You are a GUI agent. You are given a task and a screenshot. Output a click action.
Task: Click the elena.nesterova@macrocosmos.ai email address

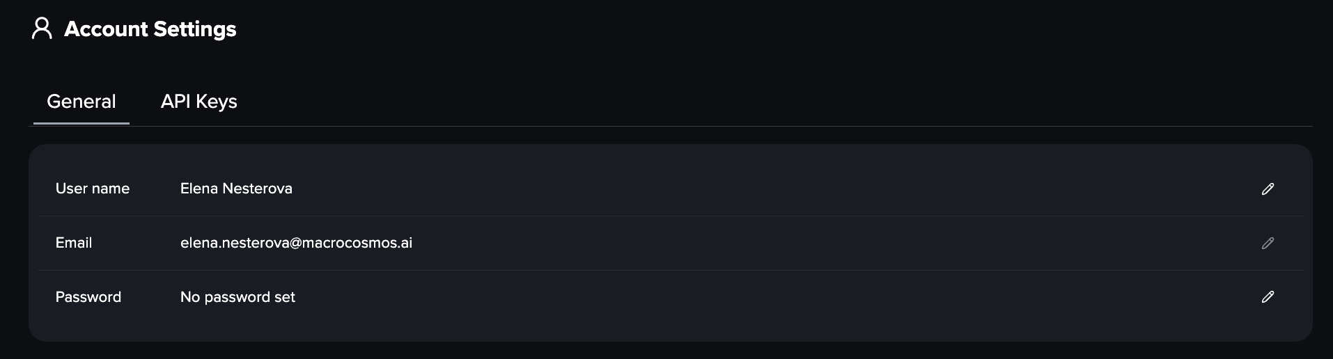296,243
